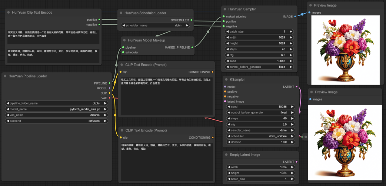
Task: Toggle collapse of the HunYuan Model Makeup node
Action: 124,40
